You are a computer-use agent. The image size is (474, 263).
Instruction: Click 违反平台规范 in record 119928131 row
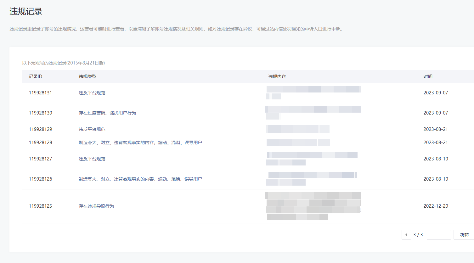(92, 93)
